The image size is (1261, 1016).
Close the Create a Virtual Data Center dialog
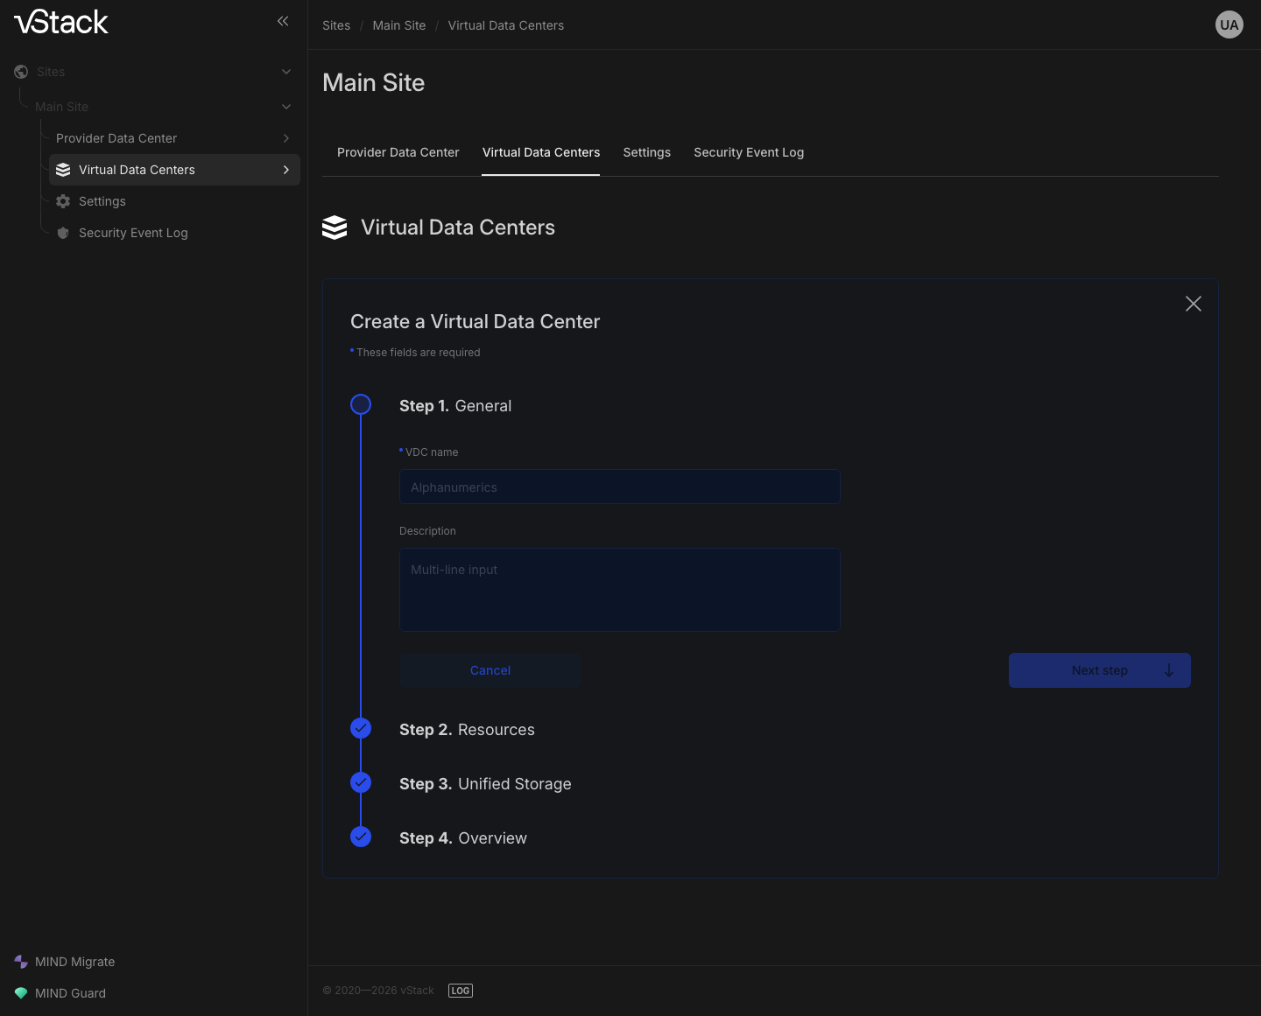click(1194, 304)
